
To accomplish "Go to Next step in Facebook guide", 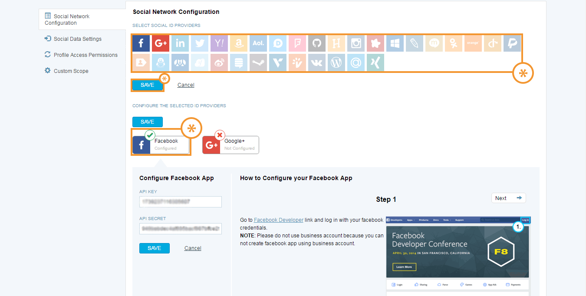I will (508, 198).
